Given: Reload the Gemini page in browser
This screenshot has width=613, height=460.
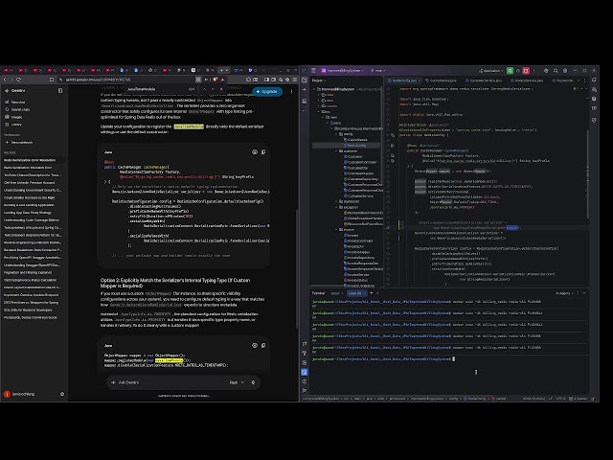Looking at the screenshot, I should tap(18, 80).
